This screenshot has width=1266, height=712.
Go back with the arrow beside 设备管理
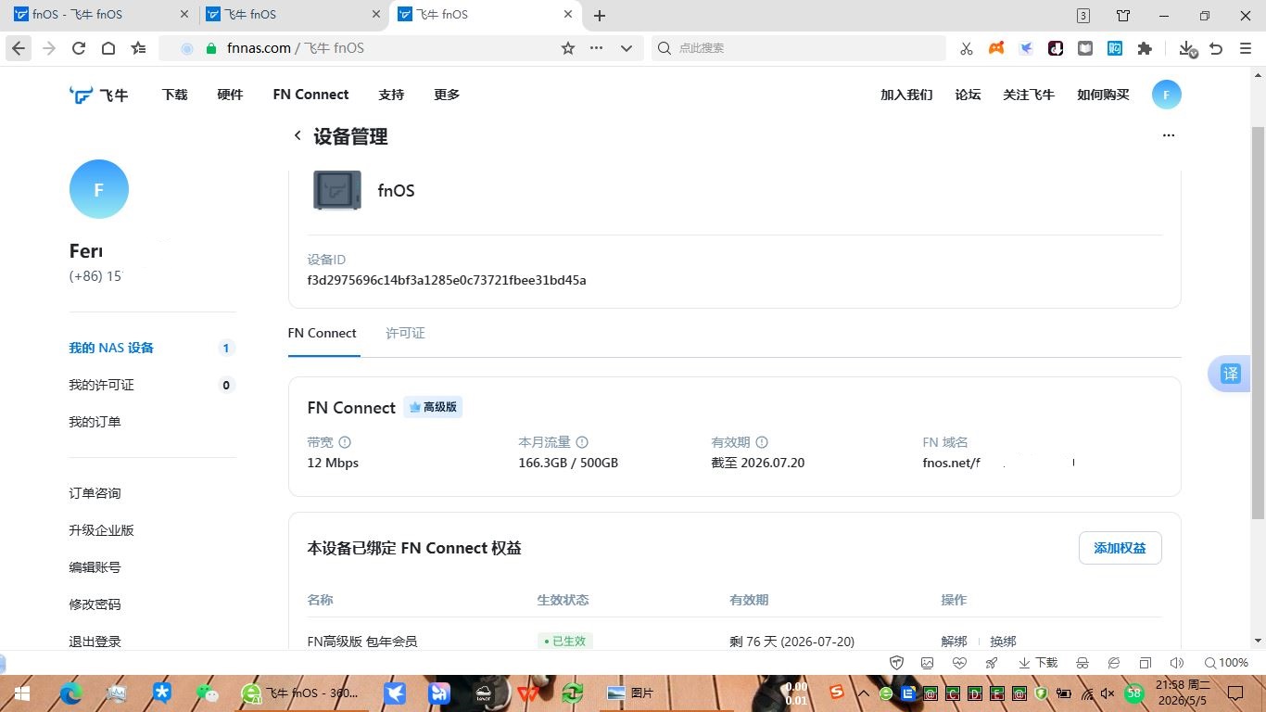pyautogui.click(x=298, y=135)
